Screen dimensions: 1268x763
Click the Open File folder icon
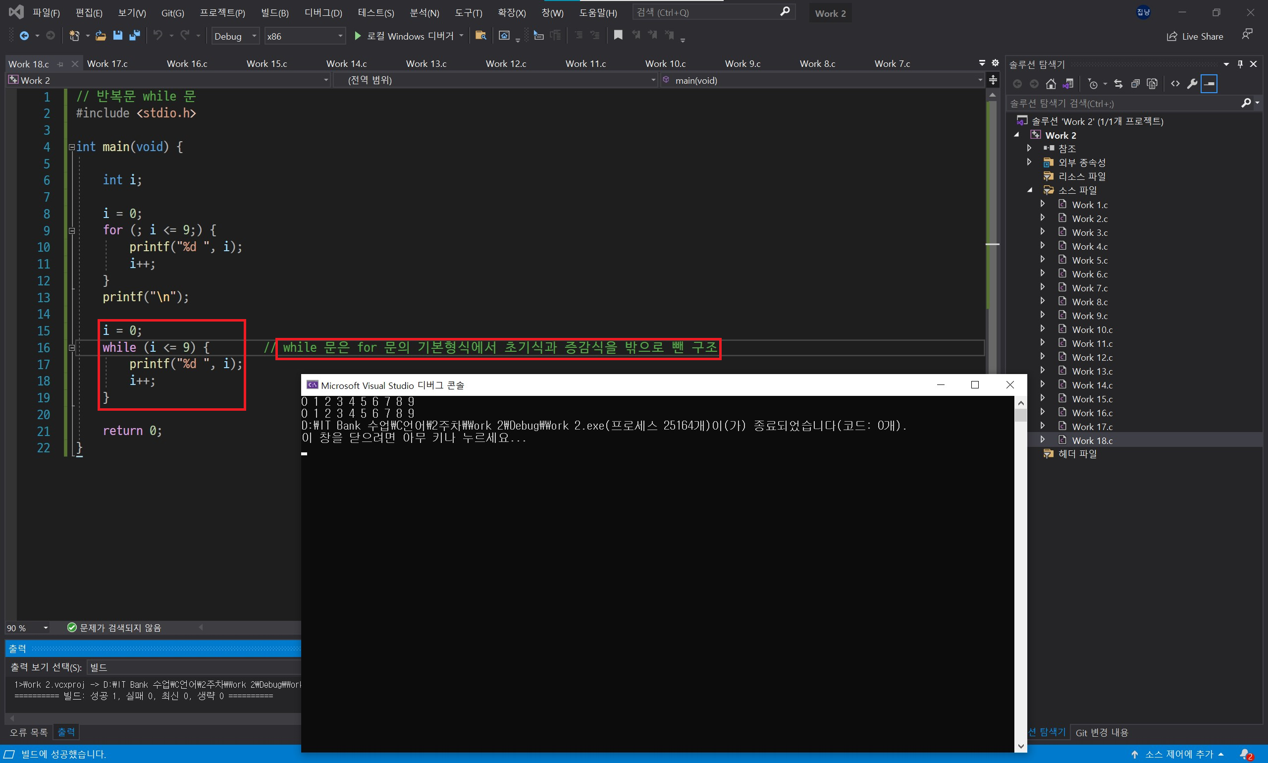coord(101,36)
